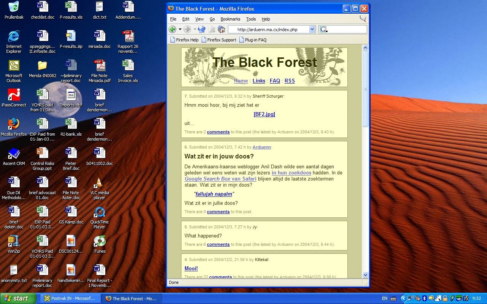Open the RSS link in the blog header

[x=290, y=81]
